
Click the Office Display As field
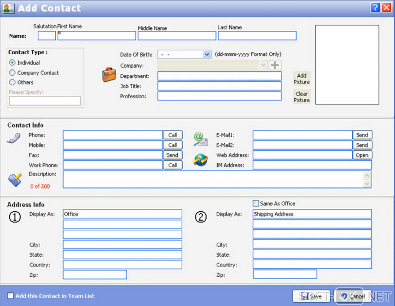[122, 214]
